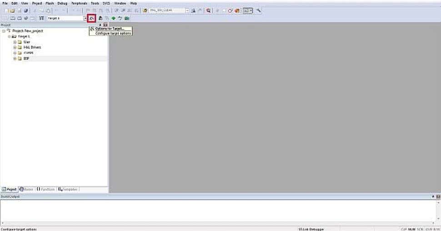The image size is (441, 231).
Task: Open the Flash menu
Action: tap(50, 3)
